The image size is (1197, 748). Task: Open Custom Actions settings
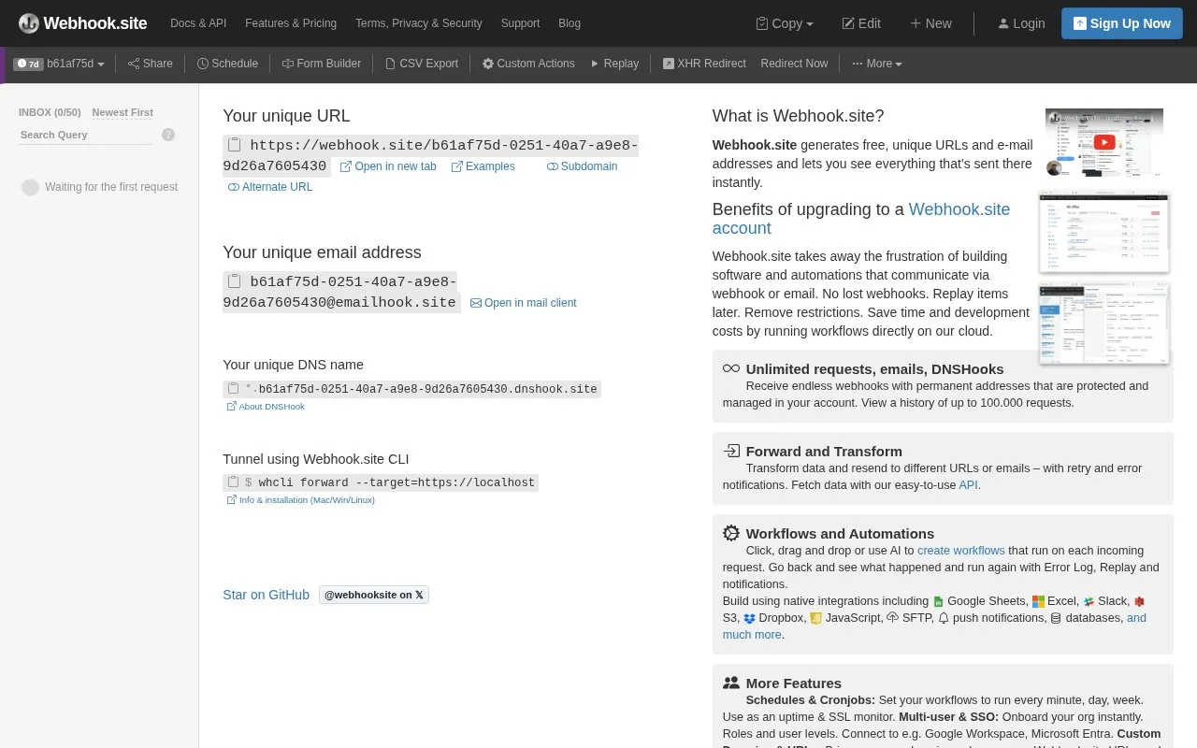click(x=528, y=64)
